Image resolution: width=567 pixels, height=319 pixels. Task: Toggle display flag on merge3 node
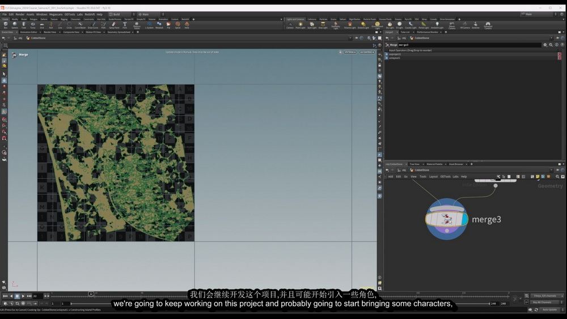pyautogui.click(x=464, y=219)
